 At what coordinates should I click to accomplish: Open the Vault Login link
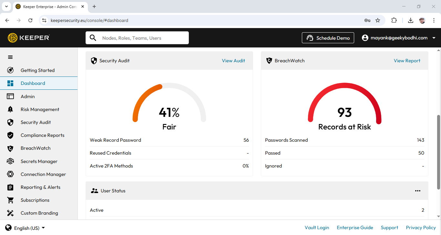click(x=317, y=228)
